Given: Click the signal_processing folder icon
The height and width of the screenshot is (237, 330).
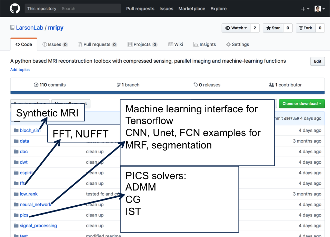Looking at the screenshot, I should coord(16,226).
